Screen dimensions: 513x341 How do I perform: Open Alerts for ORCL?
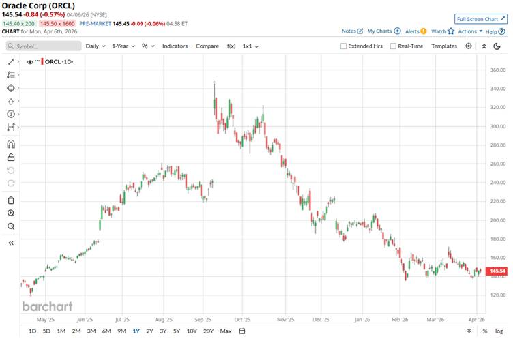(415, 31)
